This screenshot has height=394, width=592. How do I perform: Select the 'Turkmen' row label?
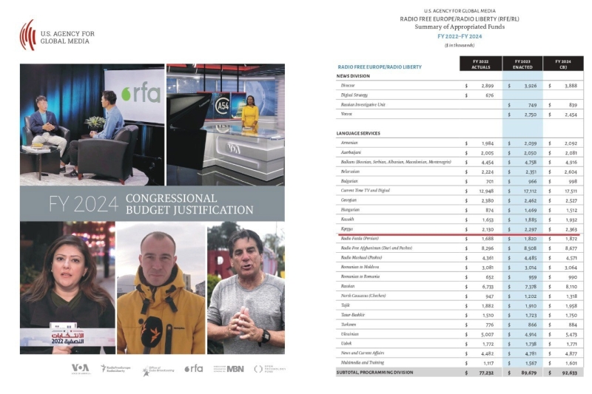[x=348, y=325]
